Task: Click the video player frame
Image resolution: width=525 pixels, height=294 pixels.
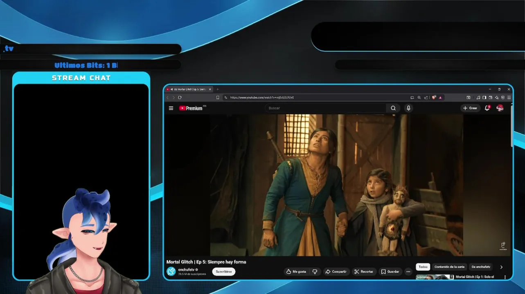Action: (x=338, y=185)
